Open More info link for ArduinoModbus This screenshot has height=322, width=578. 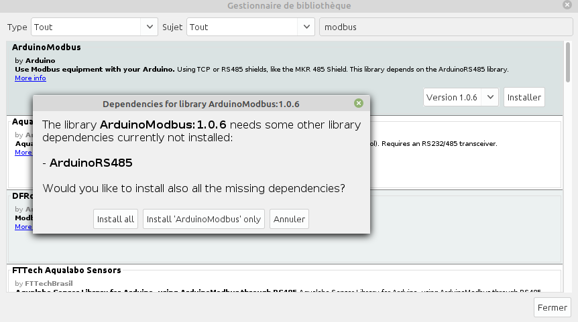point(30,78)
